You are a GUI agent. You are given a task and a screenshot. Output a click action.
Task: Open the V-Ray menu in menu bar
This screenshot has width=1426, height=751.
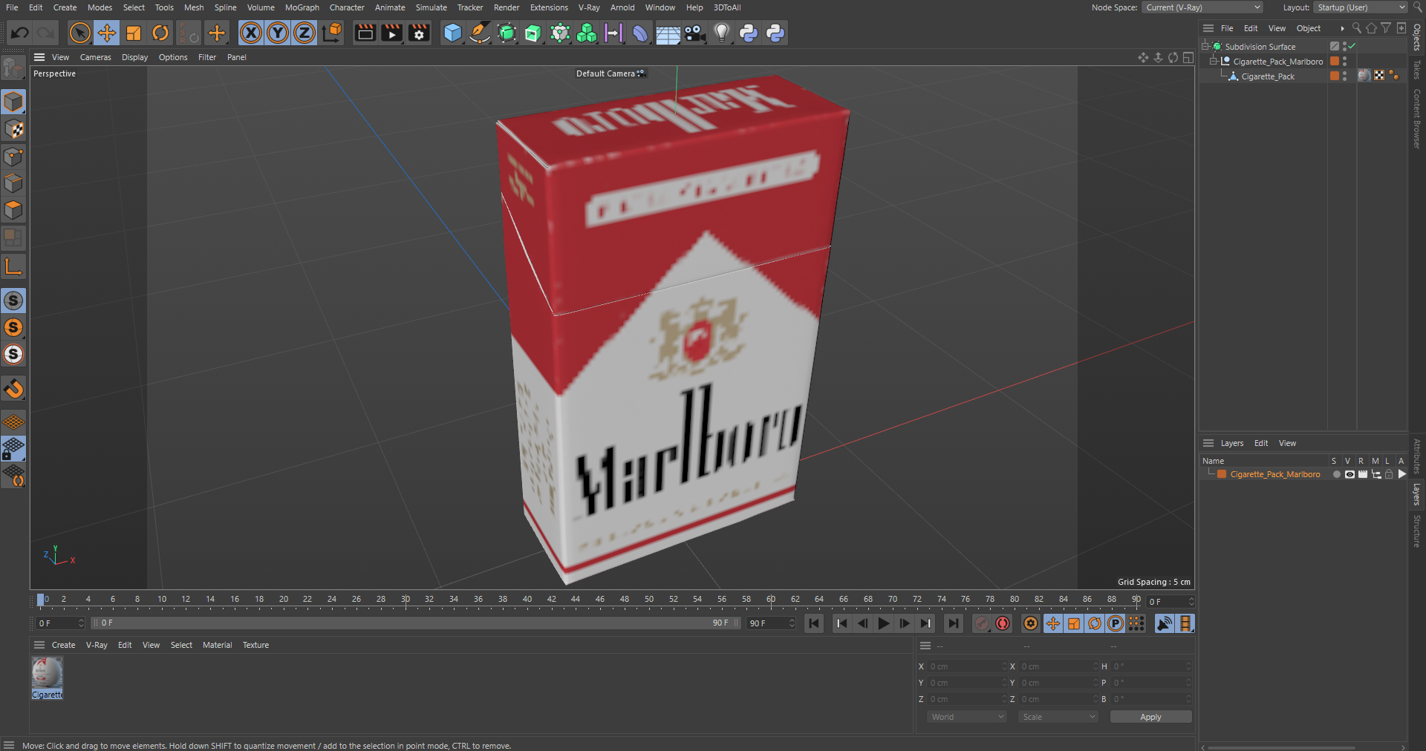[589, 7]
